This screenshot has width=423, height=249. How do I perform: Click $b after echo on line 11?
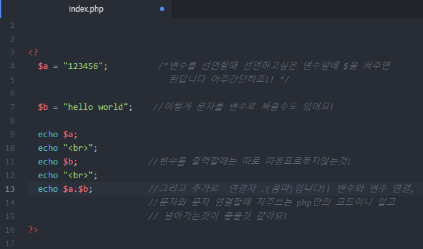point(68,161)
